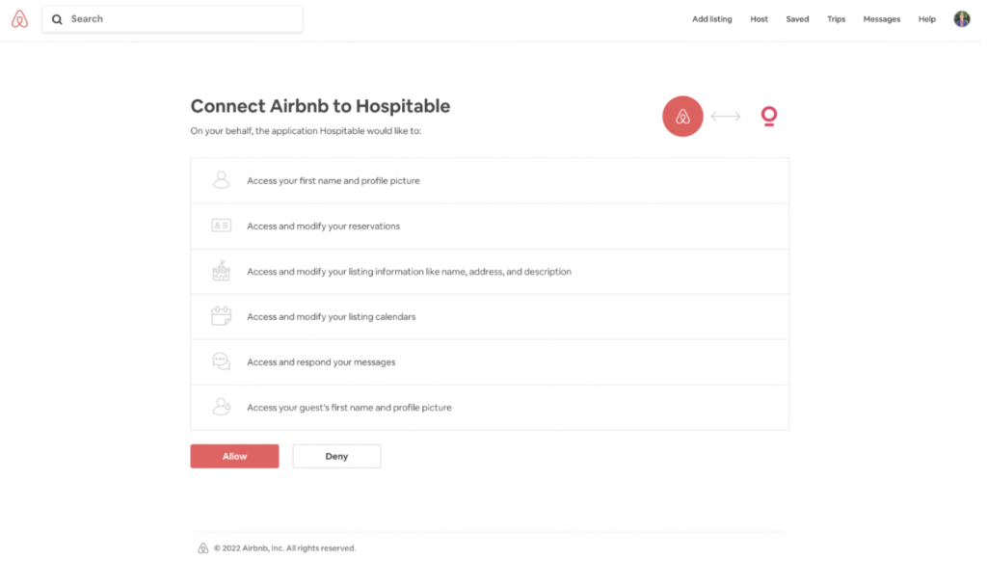Click the circular Airbnb connection badge

[x=682, y=116]
